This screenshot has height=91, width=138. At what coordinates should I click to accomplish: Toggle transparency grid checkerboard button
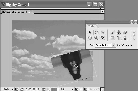tap(81, 89)
